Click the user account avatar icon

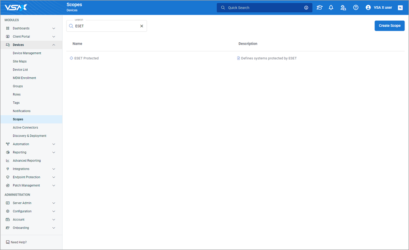coord(368,8)
